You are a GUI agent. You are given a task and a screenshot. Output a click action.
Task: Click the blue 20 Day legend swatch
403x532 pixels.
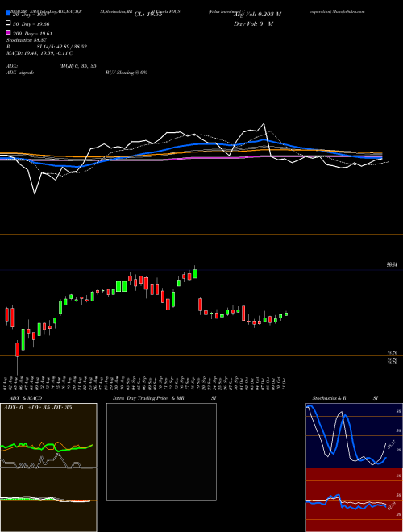coord(8,14)
